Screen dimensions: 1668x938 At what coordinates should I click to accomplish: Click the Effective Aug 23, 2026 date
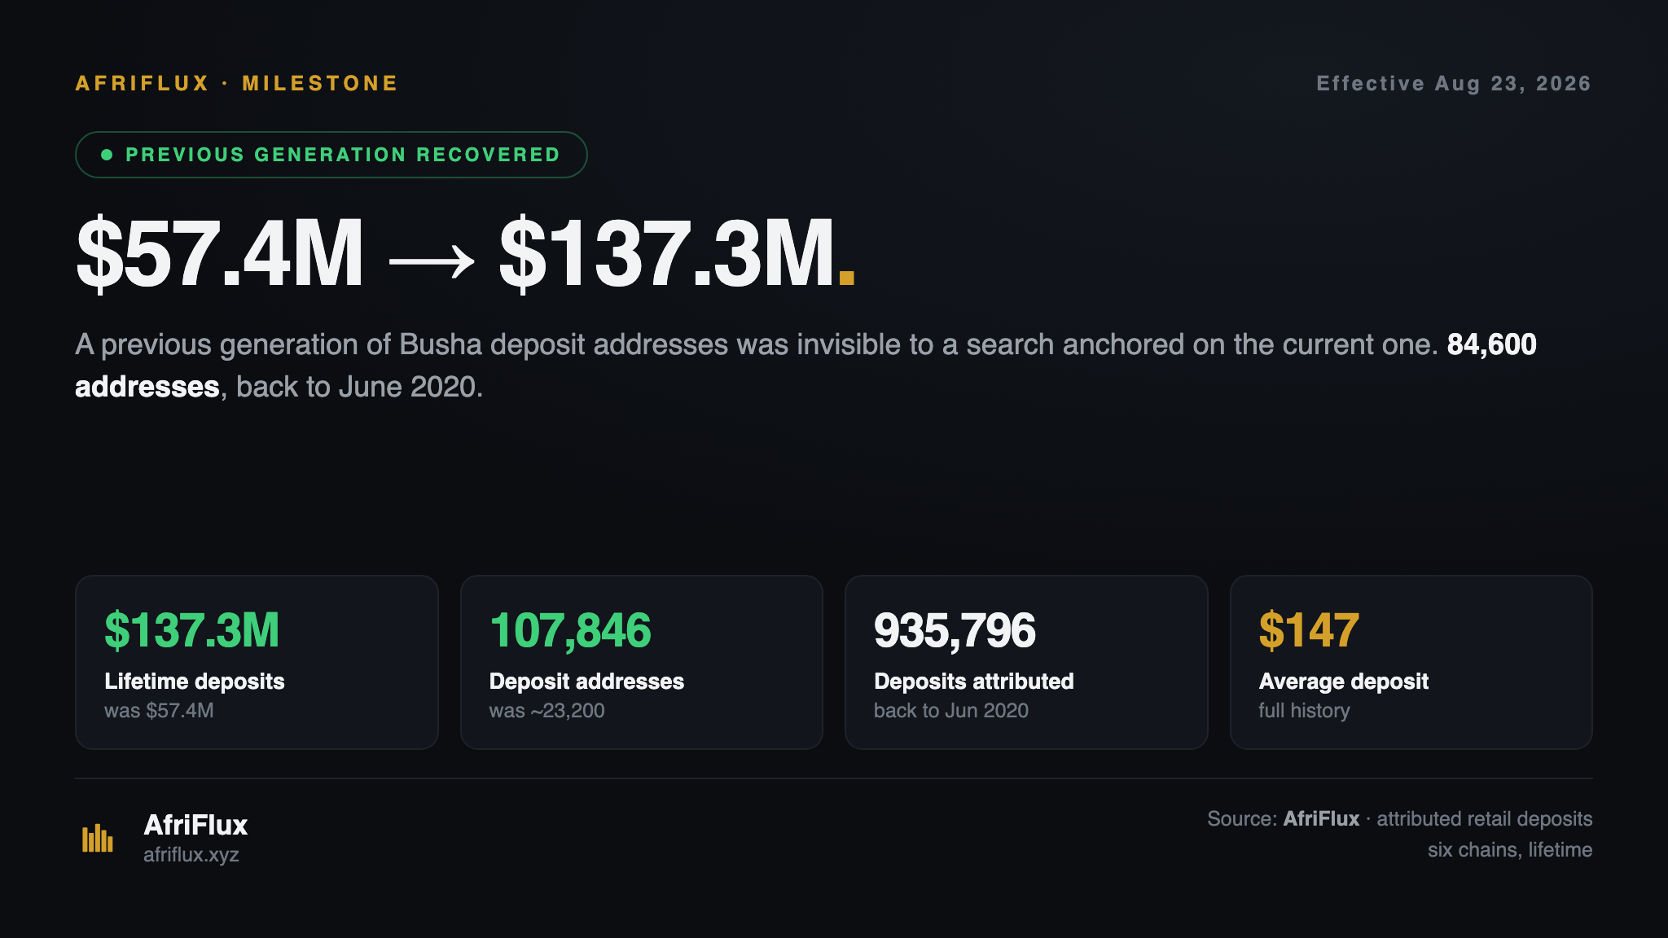click(1454, 83)
